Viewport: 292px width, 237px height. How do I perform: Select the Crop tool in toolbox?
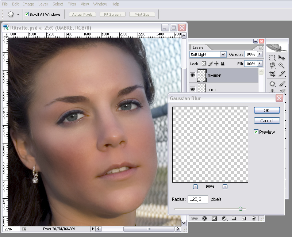coord(272,74)
